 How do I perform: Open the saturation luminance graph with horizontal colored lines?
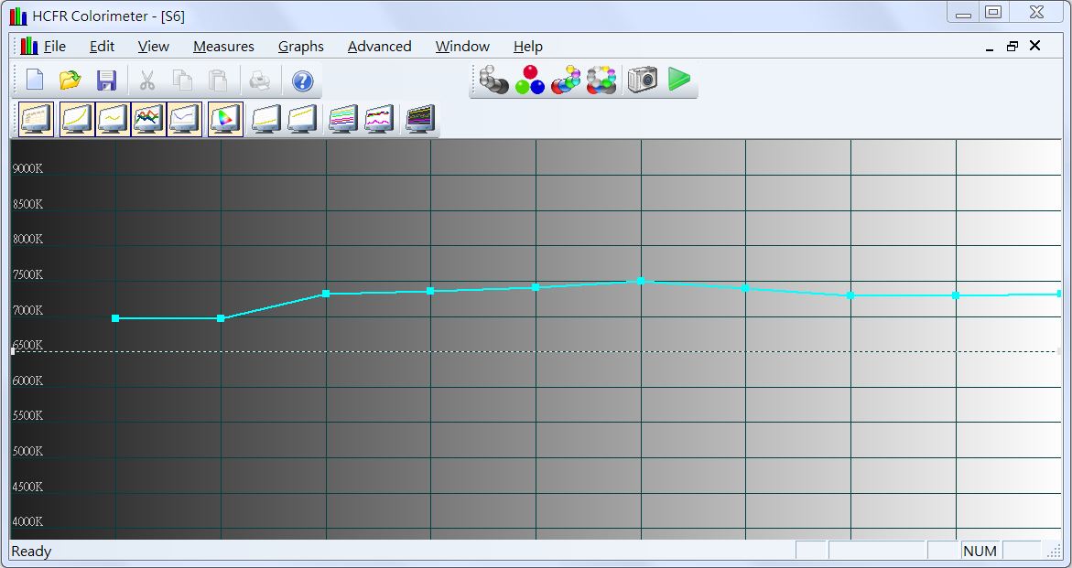pos(343,120)
